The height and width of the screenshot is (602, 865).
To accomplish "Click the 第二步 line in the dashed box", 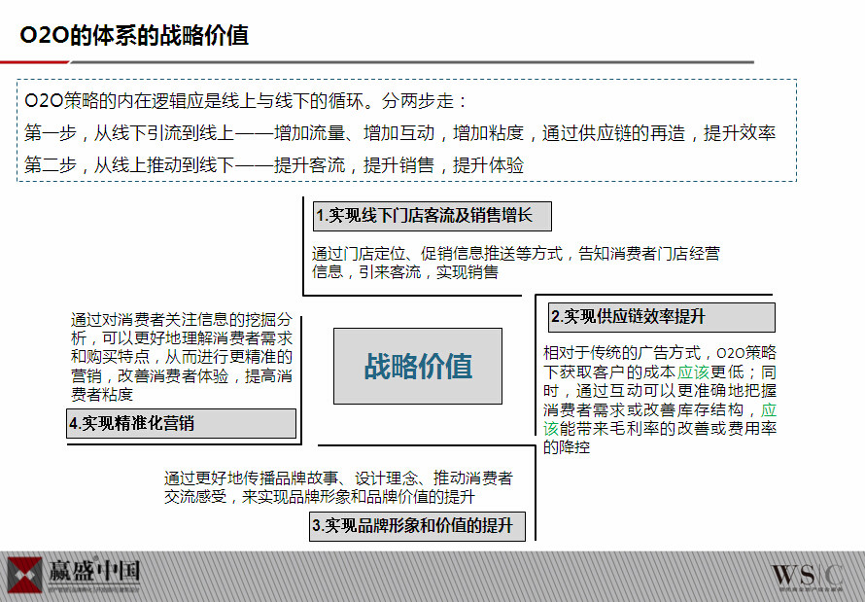I will 274,165.
